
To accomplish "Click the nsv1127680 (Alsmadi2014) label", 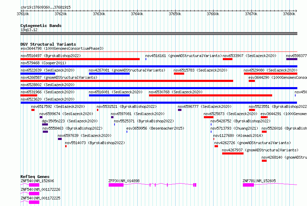I will click(x=238, y=135).
